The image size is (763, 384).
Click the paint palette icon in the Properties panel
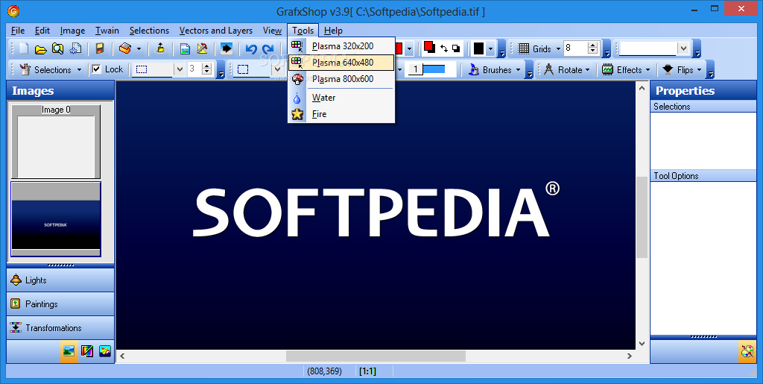coord(747,351)
